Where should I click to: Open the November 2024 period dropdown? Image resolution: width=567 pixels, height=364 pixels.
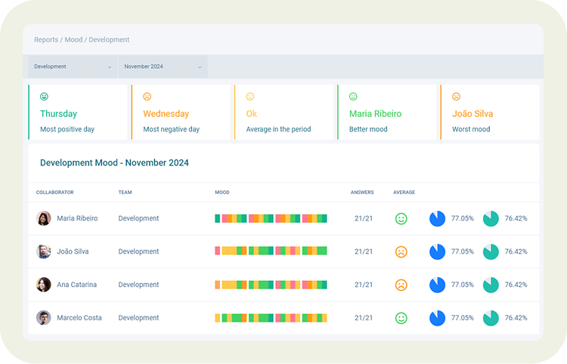pyautogui.click(x=163, y=66)
